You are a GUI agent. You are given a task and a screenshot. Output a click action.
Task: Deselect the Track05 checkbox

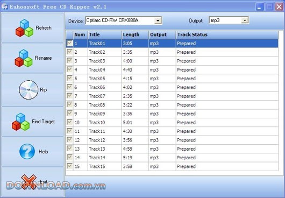(69, 79)
